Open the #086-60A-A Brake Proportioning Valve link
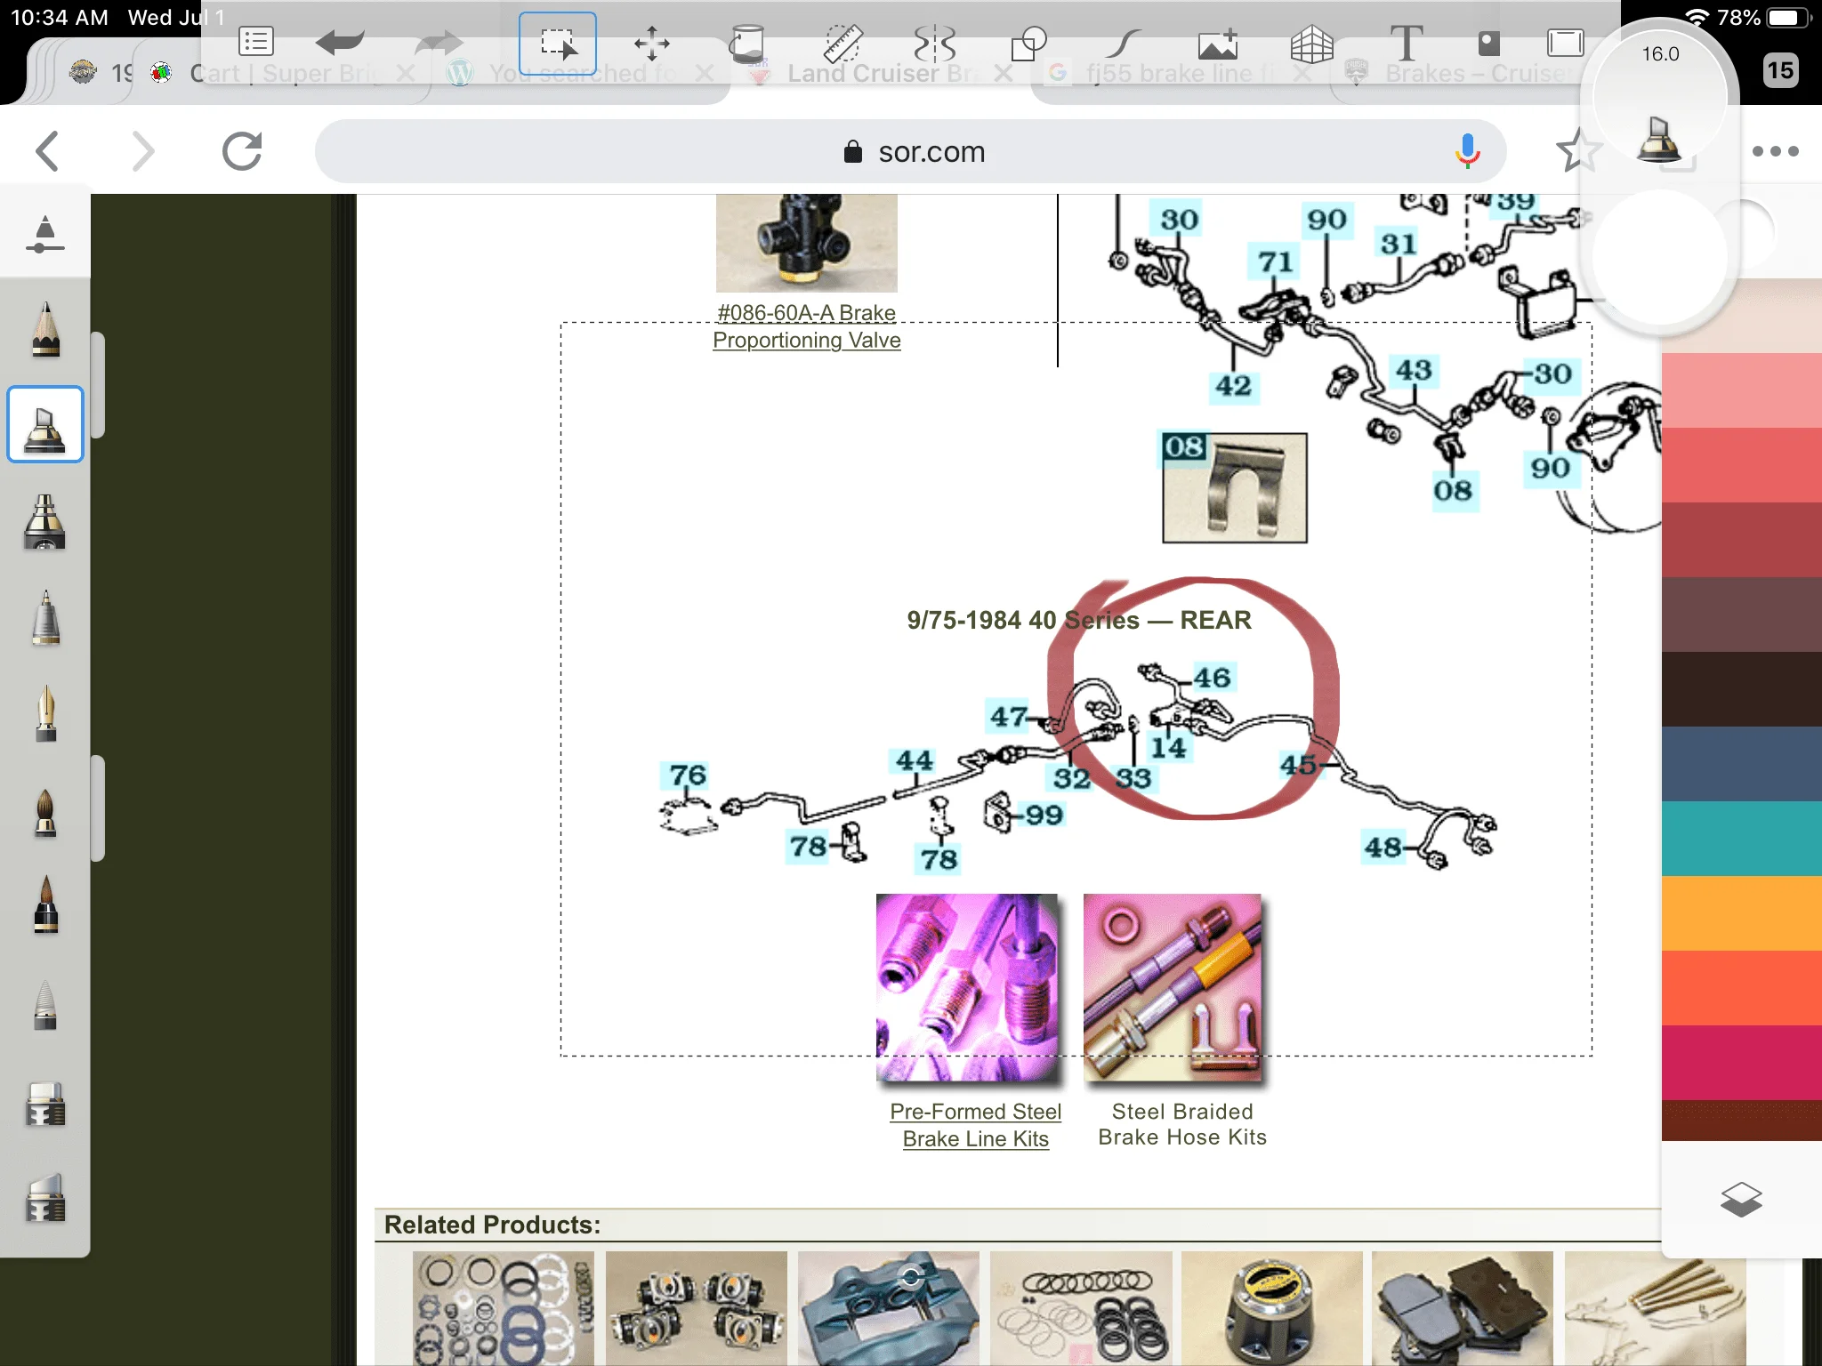The width and height of the screenshot is (1822, 1366). [807, 326]
